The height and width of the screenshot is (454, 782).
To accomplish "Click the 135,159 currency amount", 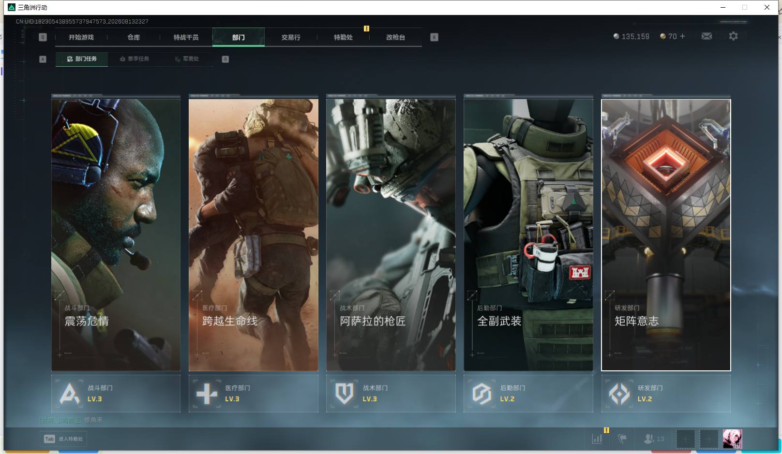I will pyautogui.click(x=635, y=36).
